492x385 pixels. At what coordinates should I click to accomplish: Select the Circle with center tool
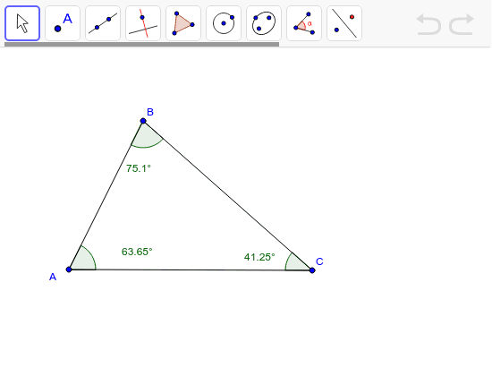click(224, 23)
